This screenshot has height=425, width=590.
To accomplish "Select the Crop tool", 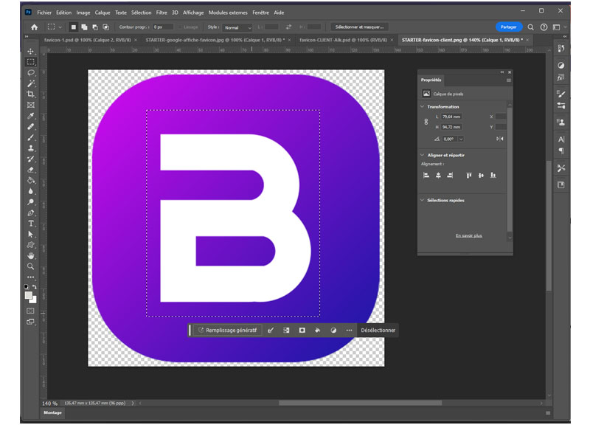I will pyautogui.click(x=31, y=94).
